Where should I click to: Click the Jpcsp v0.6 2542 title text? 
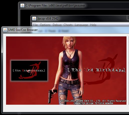[x=48, y=19]
